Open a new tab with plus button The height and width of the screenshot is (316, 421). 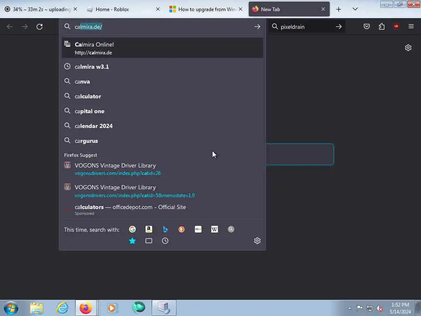339,9
